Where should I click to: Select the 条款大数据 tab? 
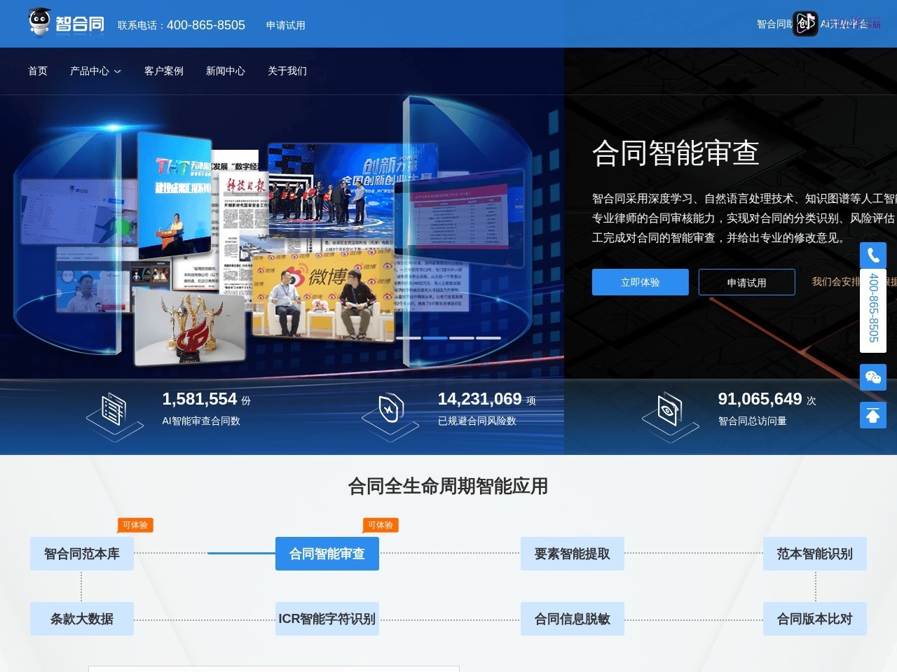click(82, 619)
